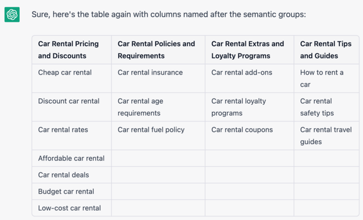This screenshot has height=220, width=363.
Task: Click the Cheap car rental cell
Action: point(65,73)
